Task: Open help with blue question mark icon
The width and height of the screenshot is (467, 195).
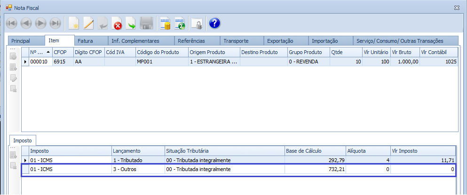Action: [x=214, y=23]
